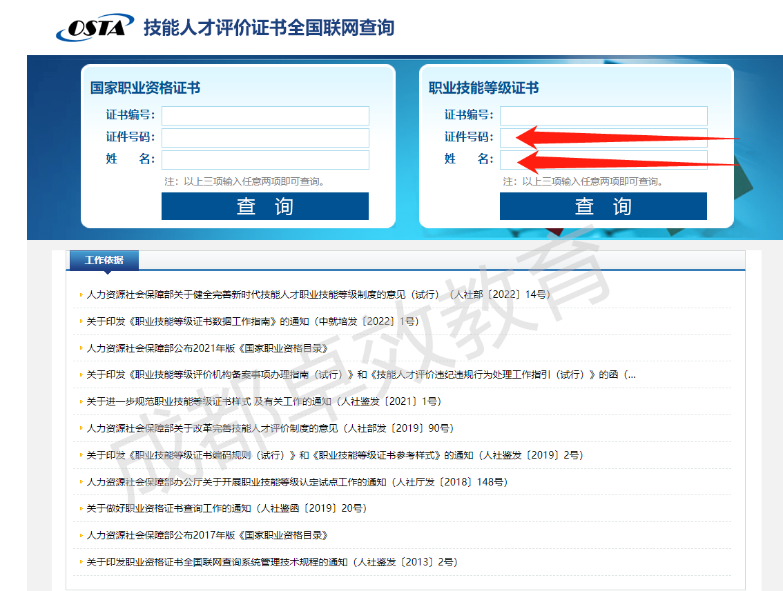The height and width of the screenshot is (591, 783).
Task: Open 中就培发〔2022〕1号 notice link
Action: 252,321
